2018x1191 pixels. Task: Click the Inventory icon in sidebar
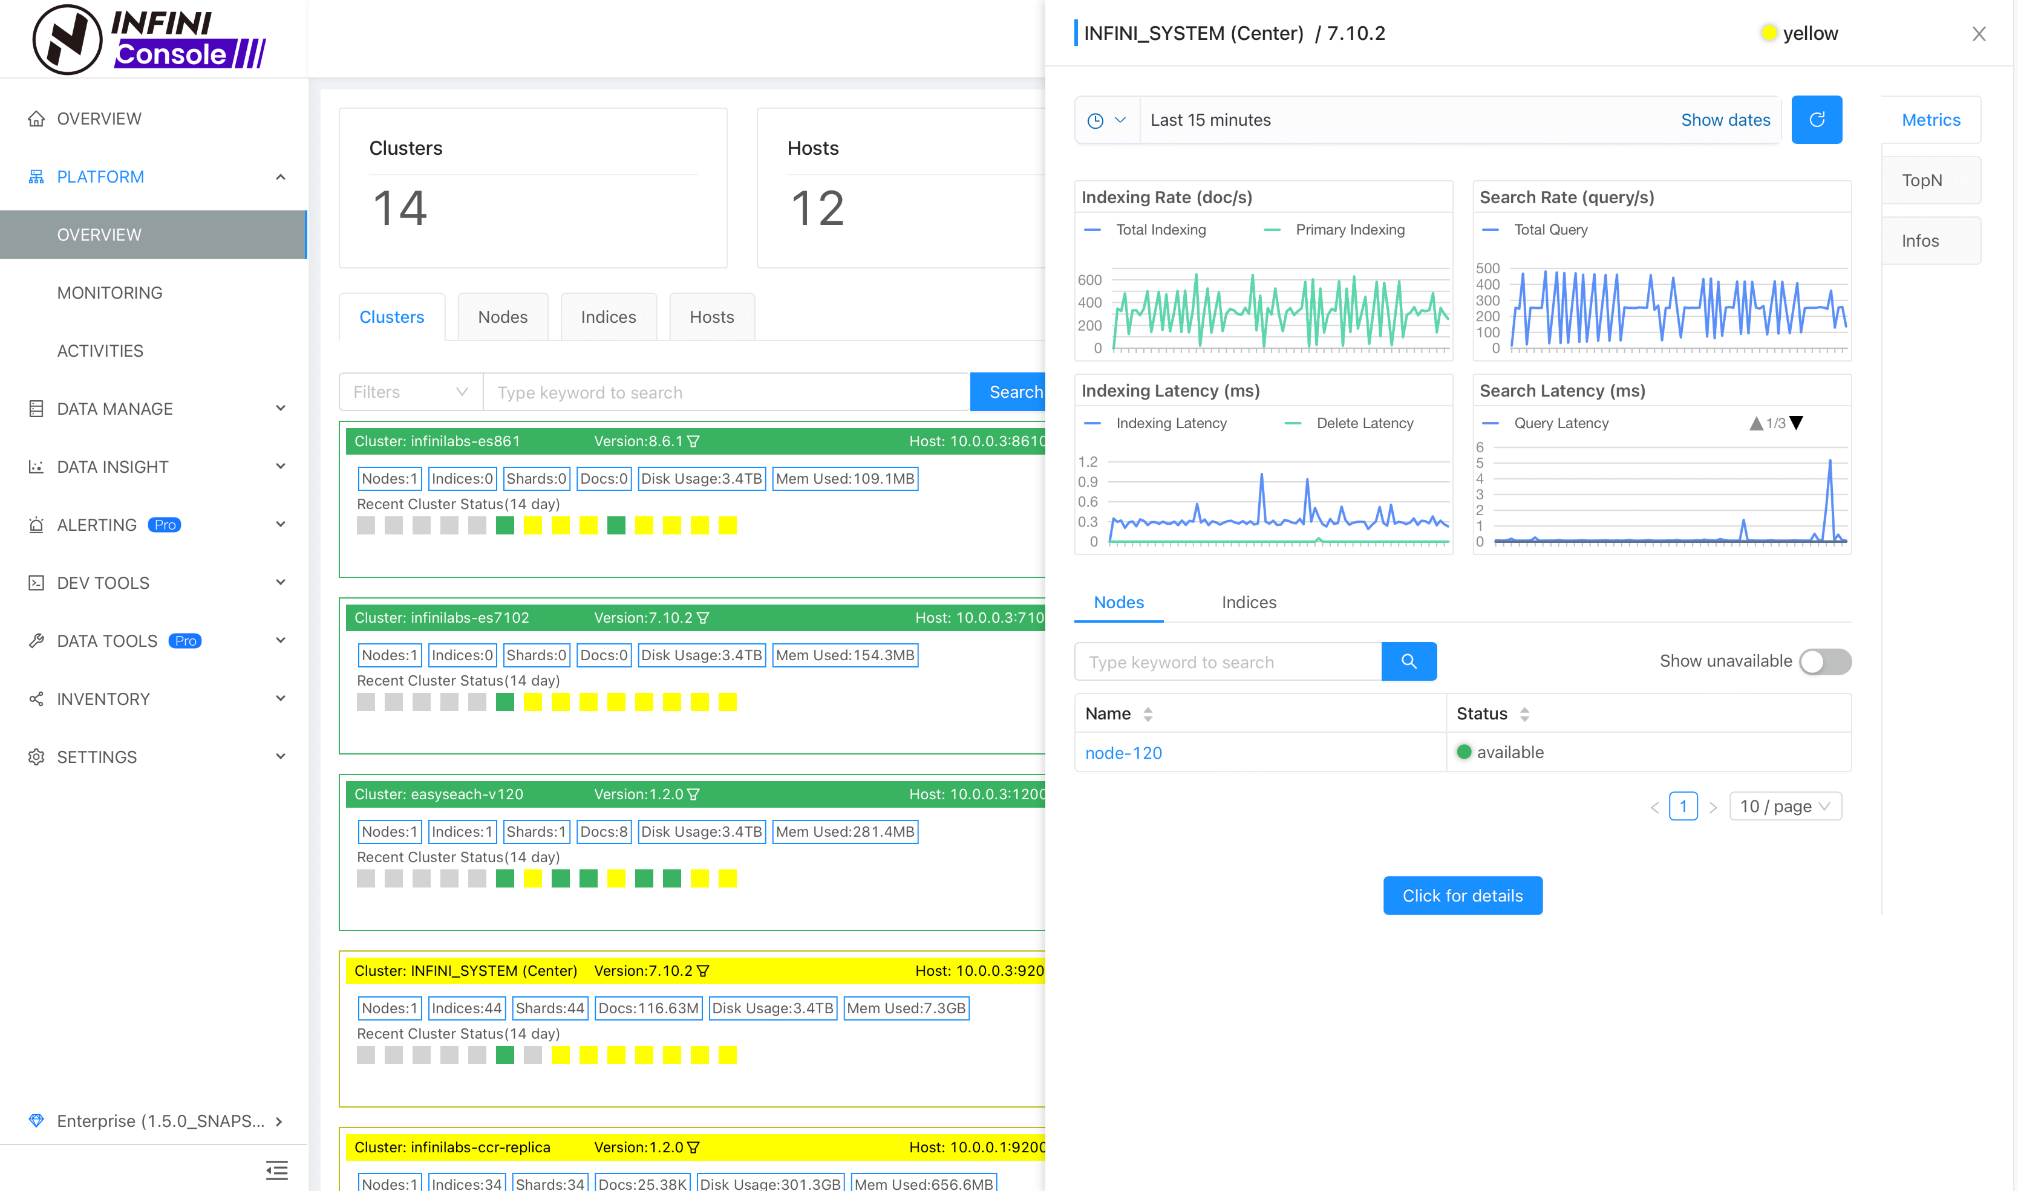tap(37, 699)
